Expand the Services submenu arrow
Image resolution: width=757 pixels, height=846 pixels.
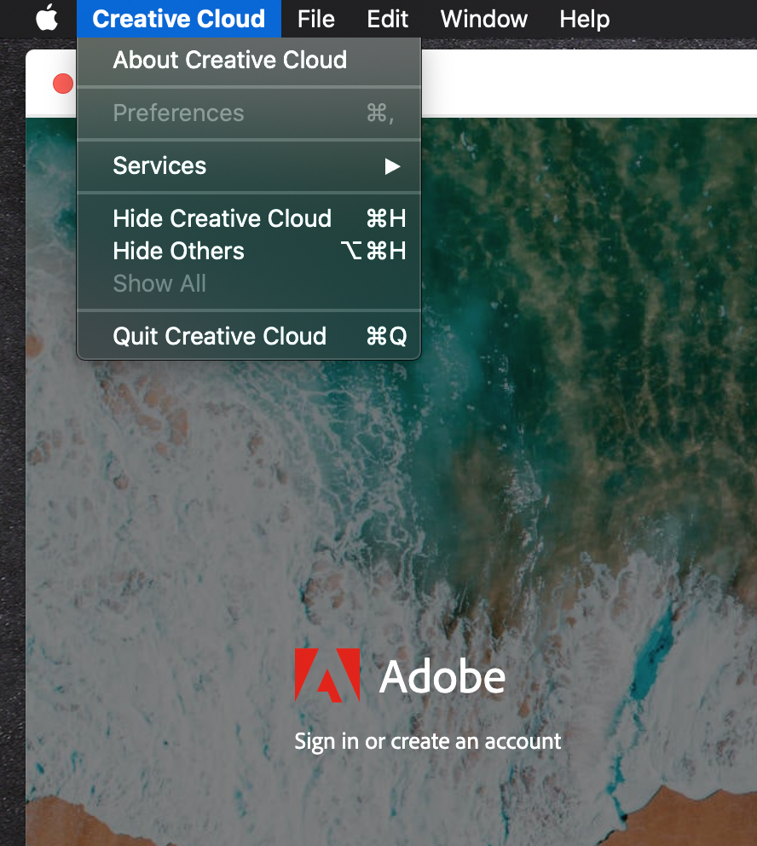(391, 166)
